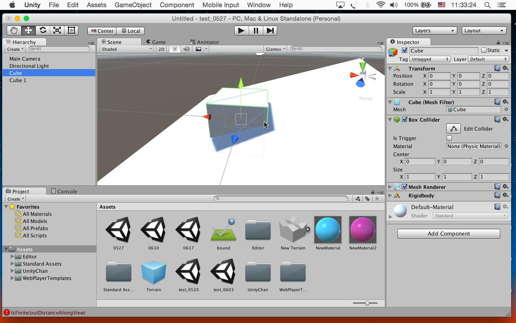Toggle Cube active checkbox

pos(404,50)
